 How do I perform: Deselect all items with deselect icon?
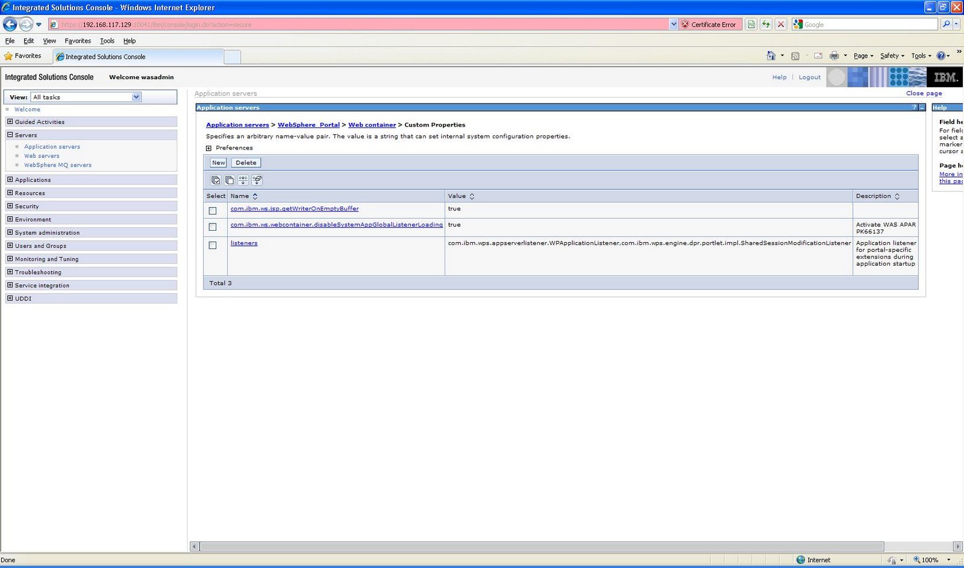(x=230, y=180)
